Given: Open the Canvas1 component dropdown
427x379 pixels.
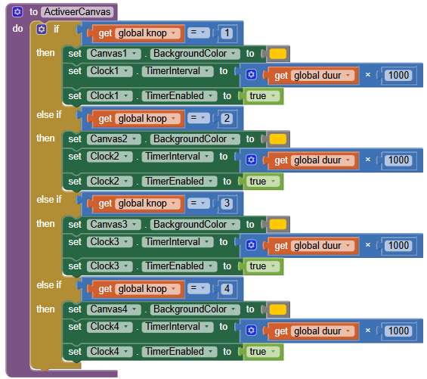Looking at the screenshot, I should coord(114,54).
